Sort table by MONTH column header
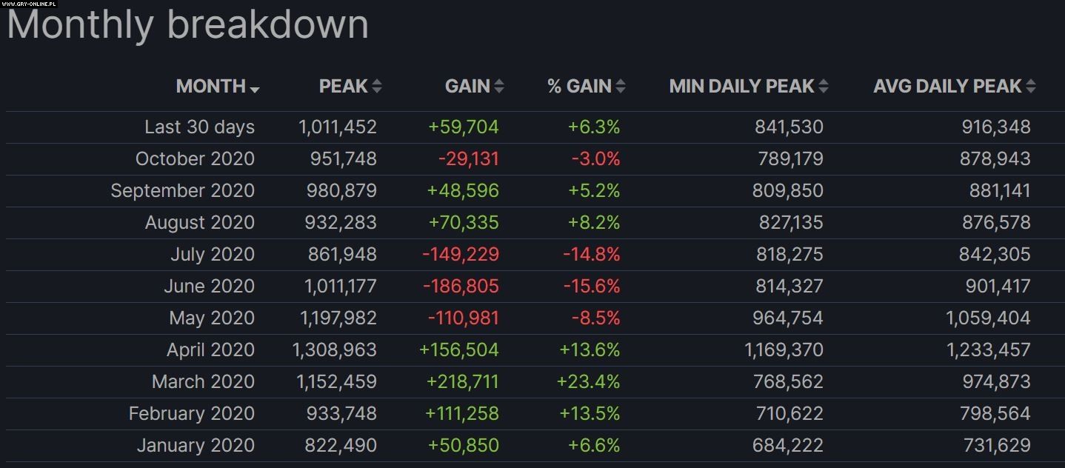Screen dimensions: 1065x468 210,87
